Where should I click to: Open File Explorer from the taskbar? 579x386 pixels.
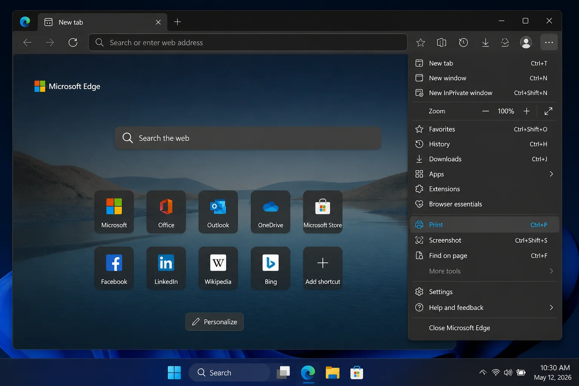(332, 373)
